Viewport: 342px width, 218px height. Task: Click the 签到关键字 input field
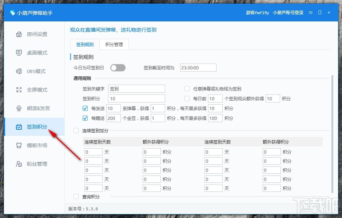coord(136,89)
